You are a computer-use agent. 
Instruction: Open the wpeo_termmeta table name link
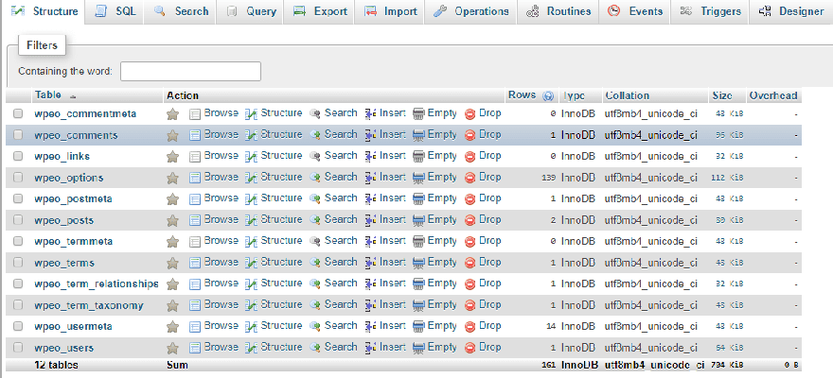click(73, 241)
